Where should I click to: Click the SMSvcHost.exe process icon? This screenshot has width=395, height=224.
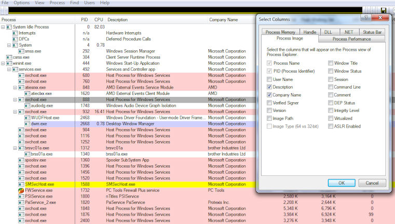coord(21,184)
